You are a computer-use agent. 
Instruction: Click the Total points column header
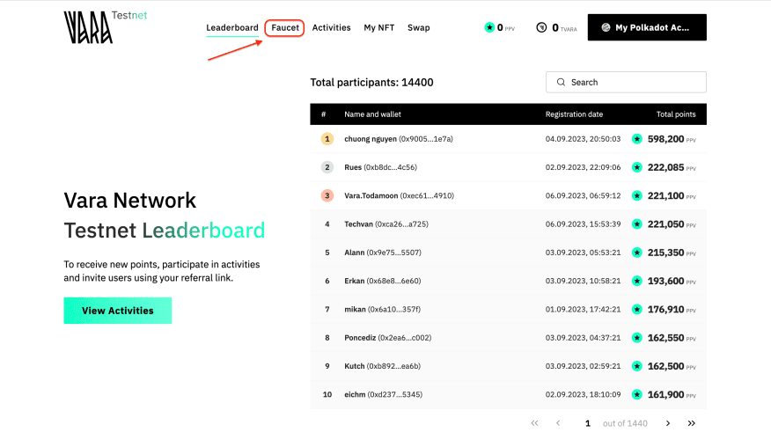676,114
